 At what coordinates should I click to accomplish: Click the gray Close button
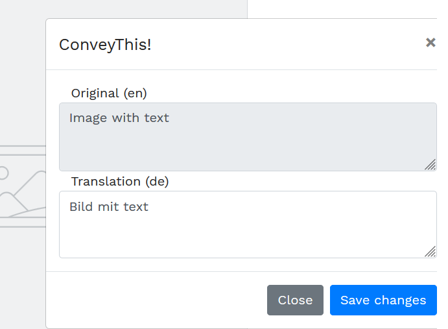(295, 300)
